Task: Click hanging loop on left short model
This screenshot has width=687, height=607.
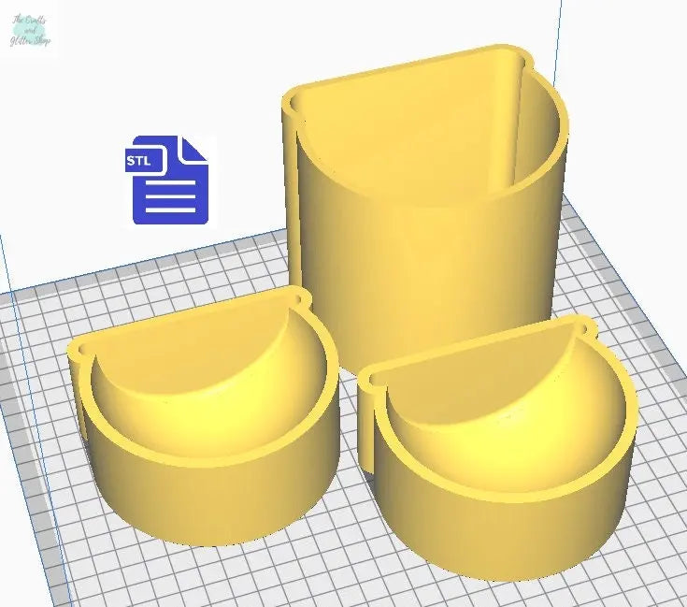Action: 300,296
